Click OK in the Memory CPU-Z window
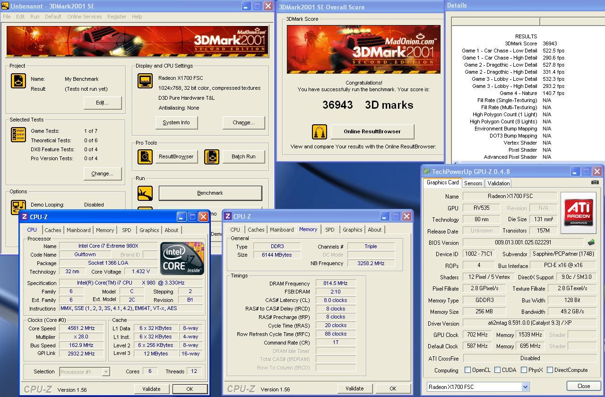 tap(392, 388)
